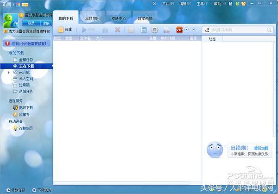Image resolution: width=278 pixels, height=194 pixels.
Task: Open the 数字商城 tab
Action: (145, 18)
